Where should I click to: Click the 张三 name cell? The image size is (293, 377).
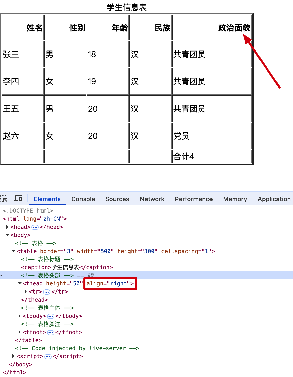[23, 54]
